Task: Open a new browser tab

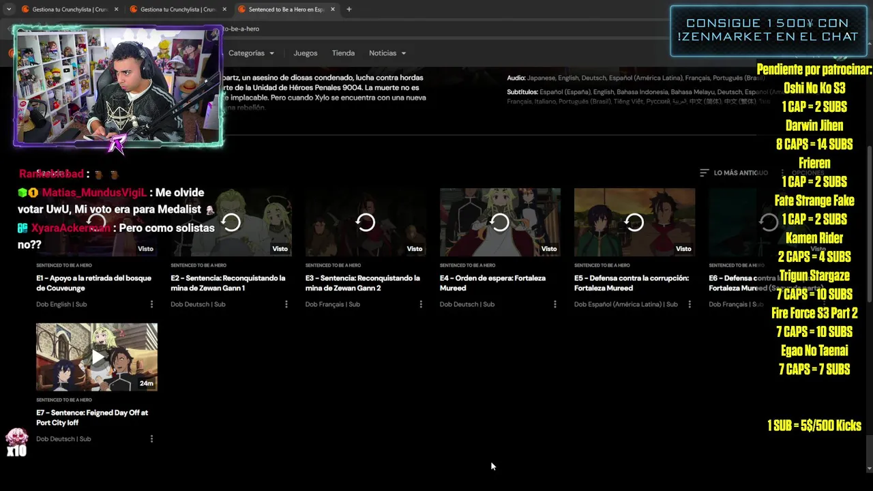Action: point(349,10)
